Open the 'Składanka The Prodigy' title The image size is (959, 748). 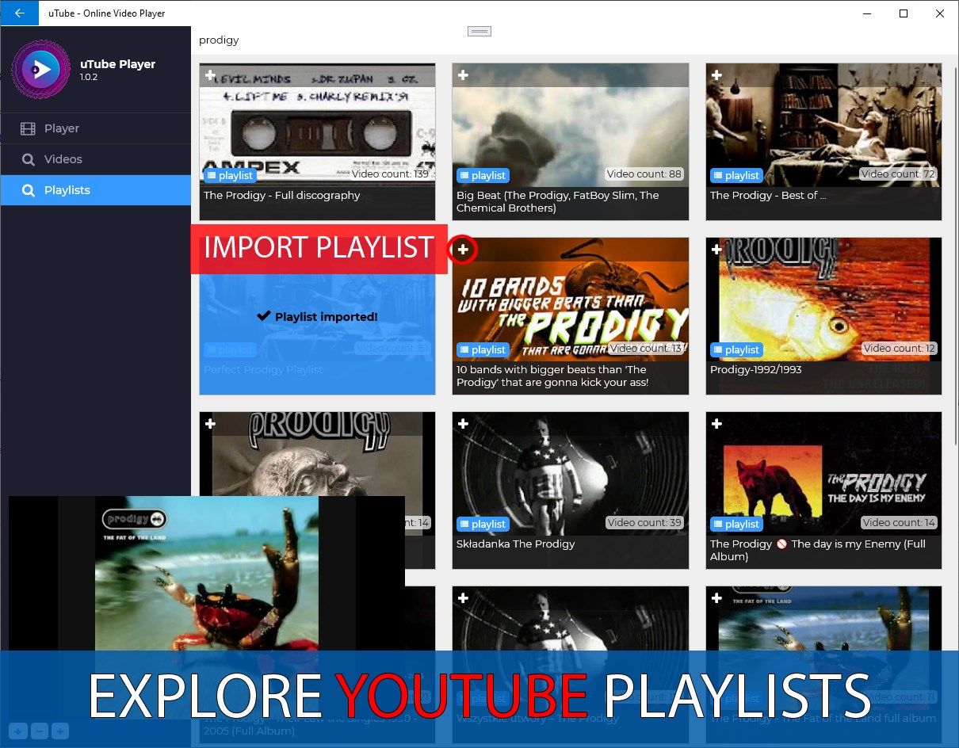click(x=516, y=544)
